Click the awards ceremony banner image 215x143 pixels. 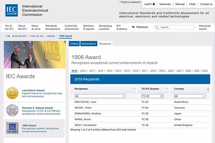coord(35,55)
